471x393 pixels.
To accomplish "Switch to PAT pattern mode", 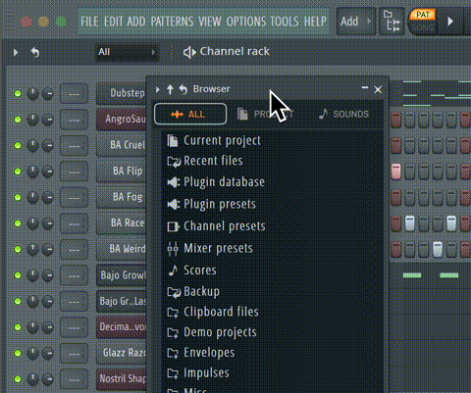I will pos(423,15).
